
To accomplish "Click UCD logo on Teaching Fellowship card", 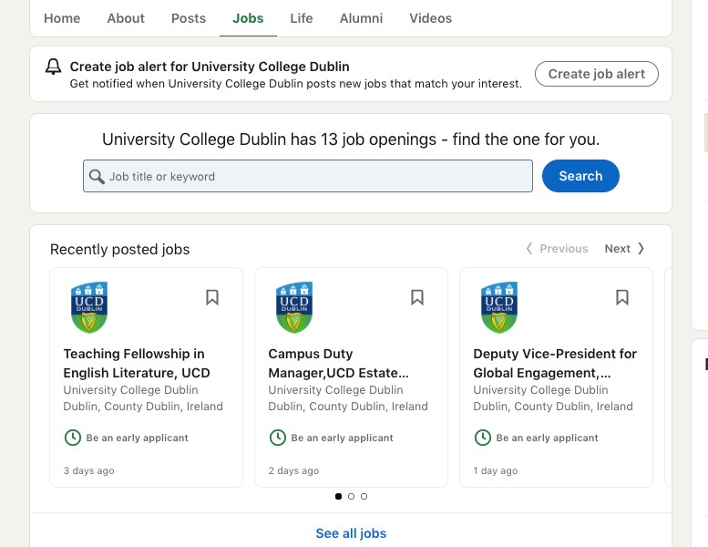I will pos(89,307).
